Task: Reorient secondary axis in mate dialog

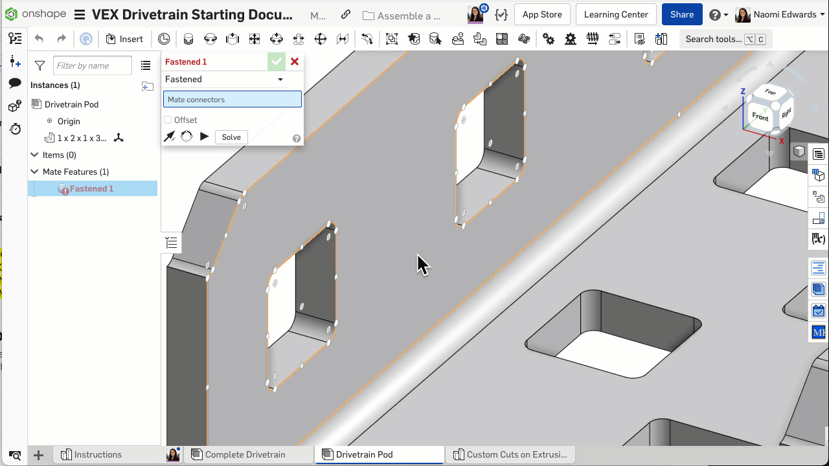Action: click(x=187, y=137)
